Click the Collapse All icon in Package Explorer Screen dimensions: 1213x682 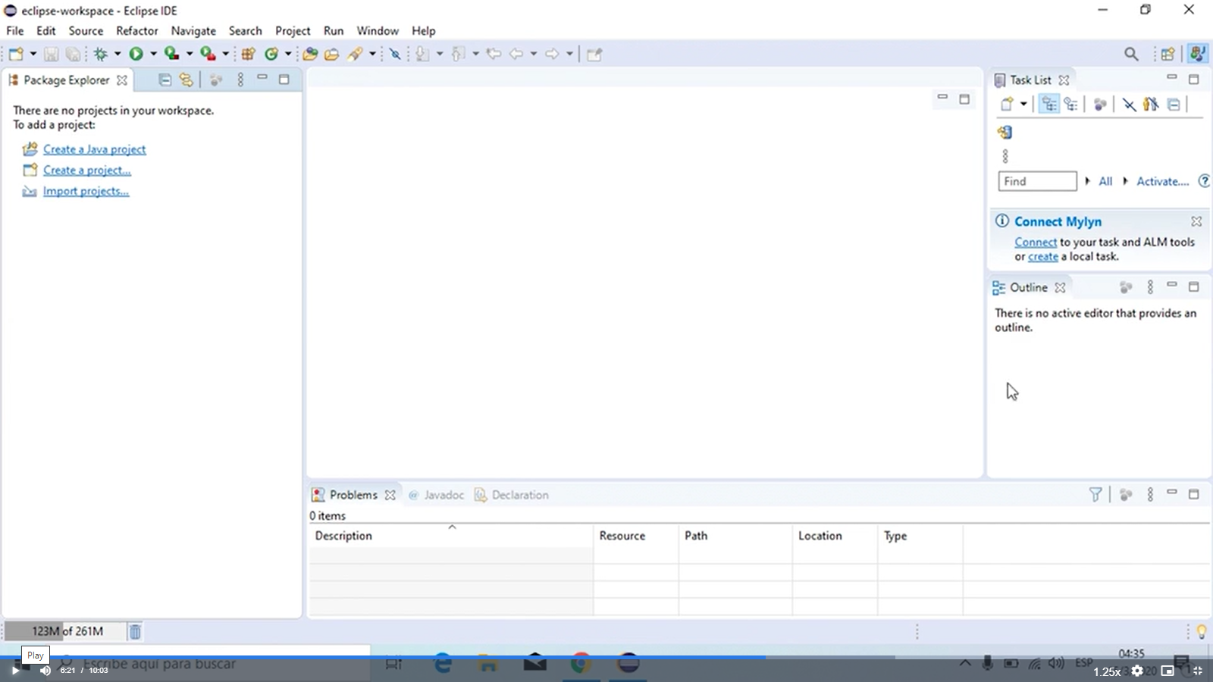pos(165,80)
